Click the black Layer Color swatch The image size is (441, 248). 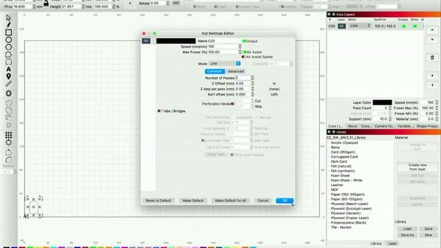coord(382,103)
